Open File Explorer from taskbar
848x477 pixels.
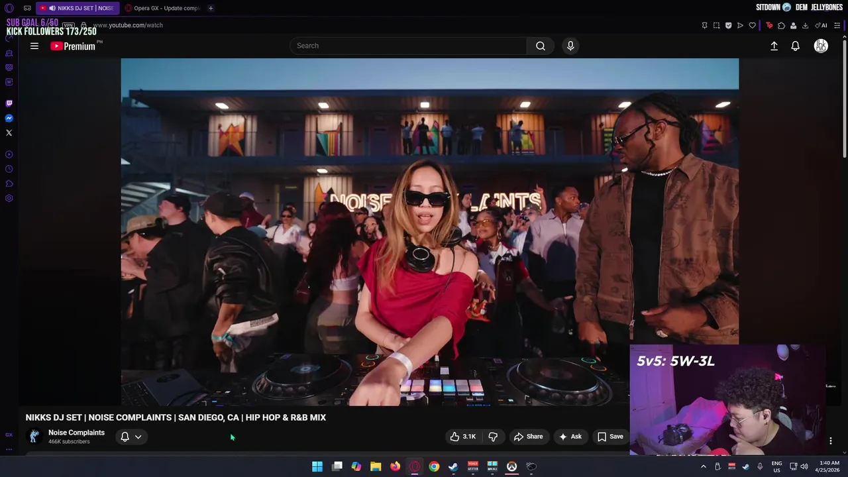point(376,466)
